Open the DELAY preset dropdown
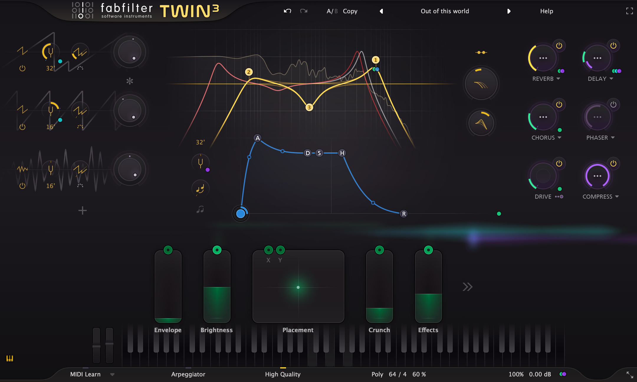637x382 pixels. point(611,78)
